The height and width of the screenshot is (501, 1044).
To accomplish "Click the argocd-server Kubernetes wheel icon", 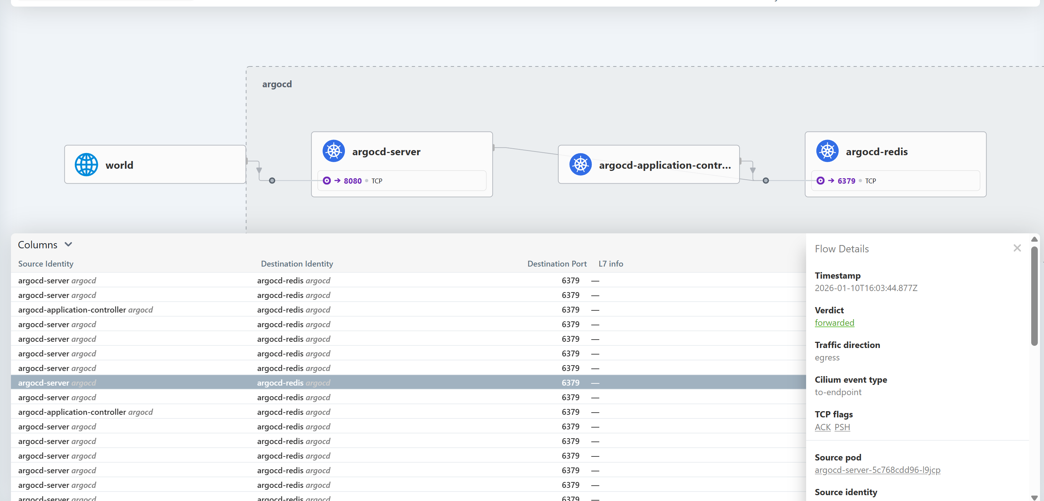I will (x=334, y=151).
